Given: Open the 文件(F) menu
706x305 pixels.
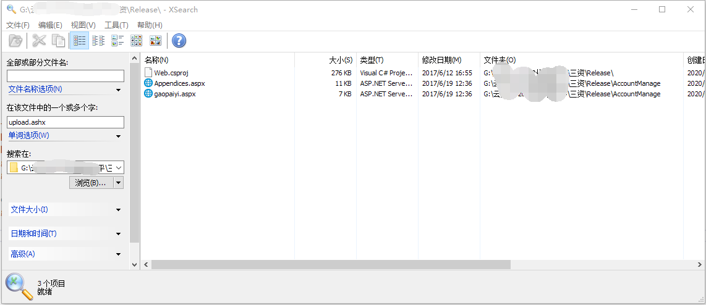Looking at the screenshot, I should tap(18, 25).
